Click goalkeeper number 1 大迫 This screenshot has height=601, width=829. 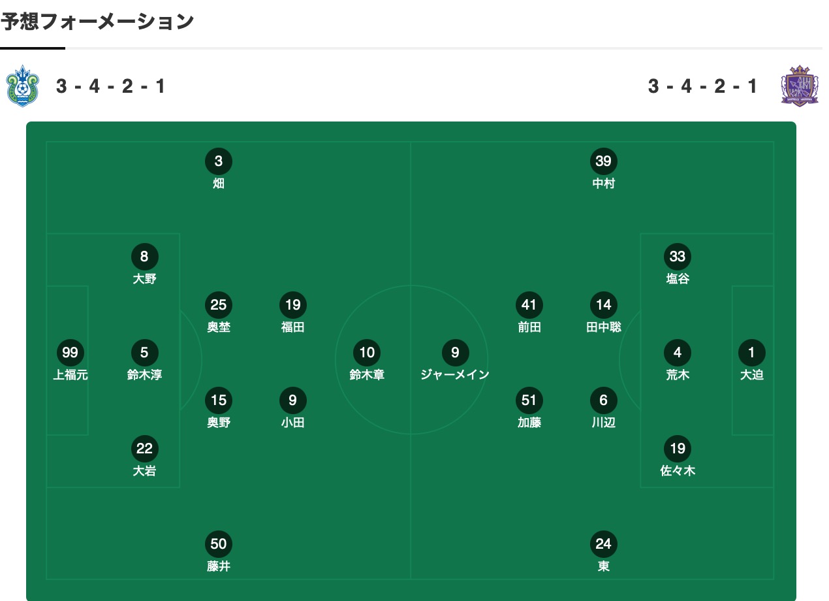pos(751,353)
